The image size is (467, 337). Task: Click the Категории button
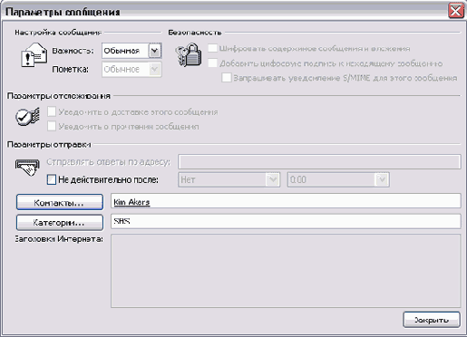click(60, 222)
